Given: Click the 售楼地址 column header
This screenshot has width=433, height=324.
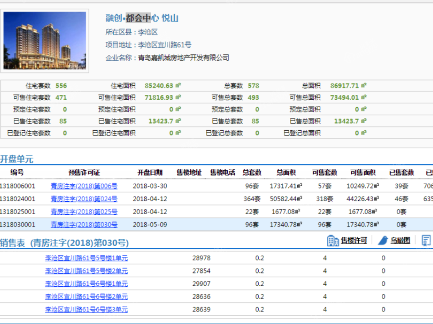Looking at the screenshot, I should pos(189,172).
